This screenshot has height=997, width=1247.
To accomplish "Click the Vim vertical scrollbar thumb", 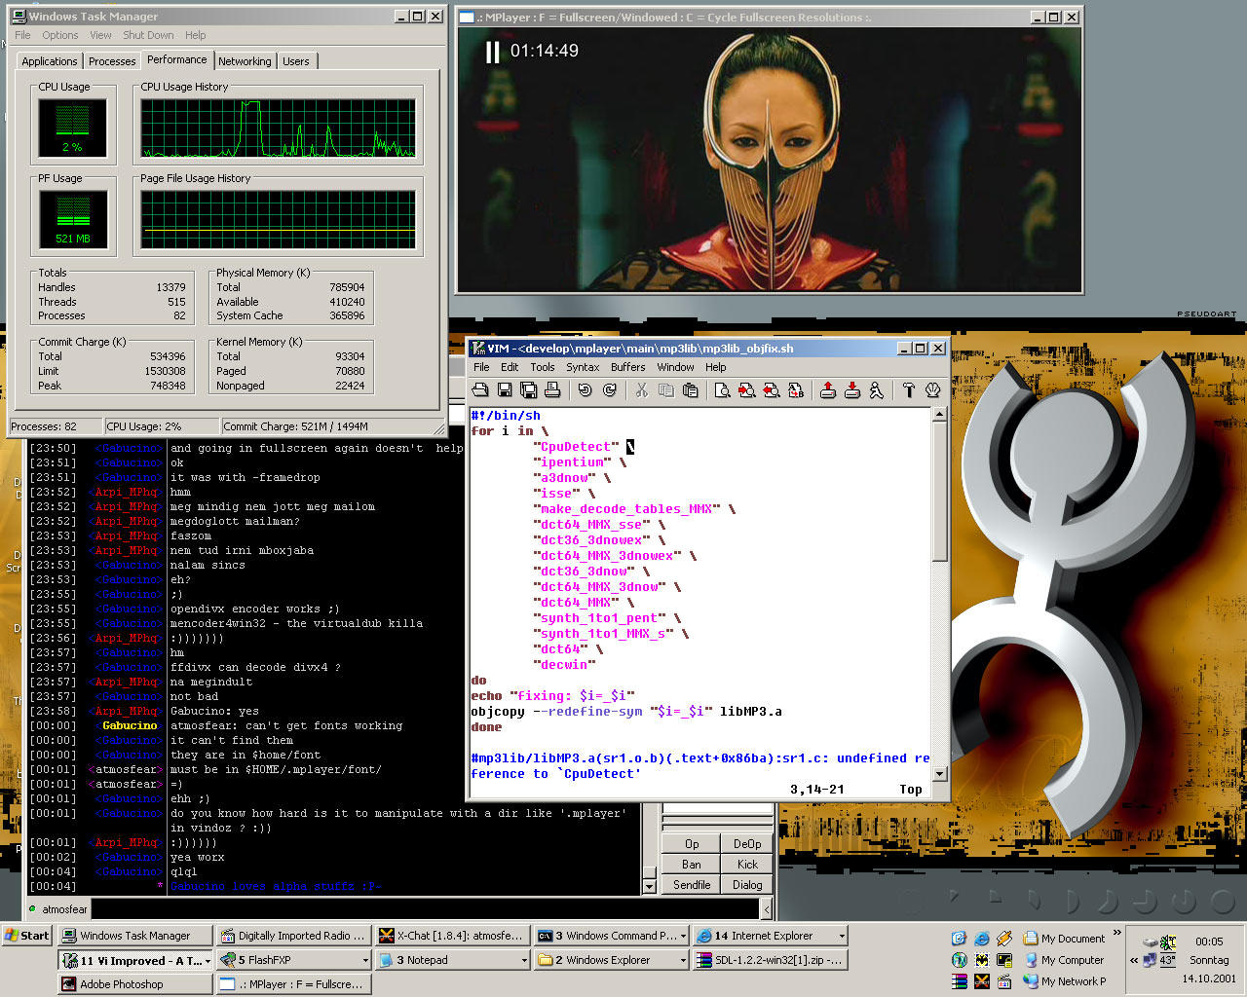I will (939, 493).
